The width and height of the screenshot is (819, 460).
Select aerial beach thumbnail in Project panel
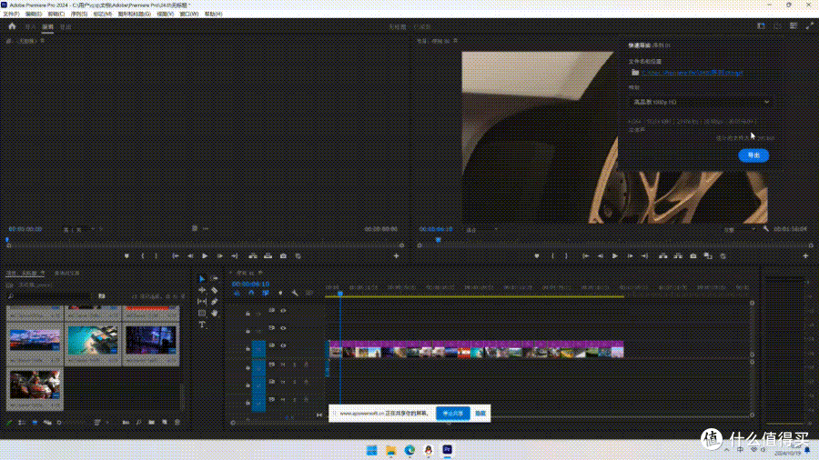[93, 340]
